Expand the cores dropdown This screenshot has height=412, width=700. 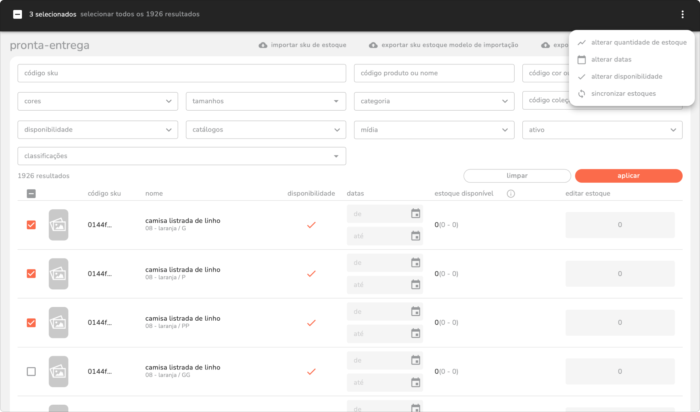[x=97, y=101]
